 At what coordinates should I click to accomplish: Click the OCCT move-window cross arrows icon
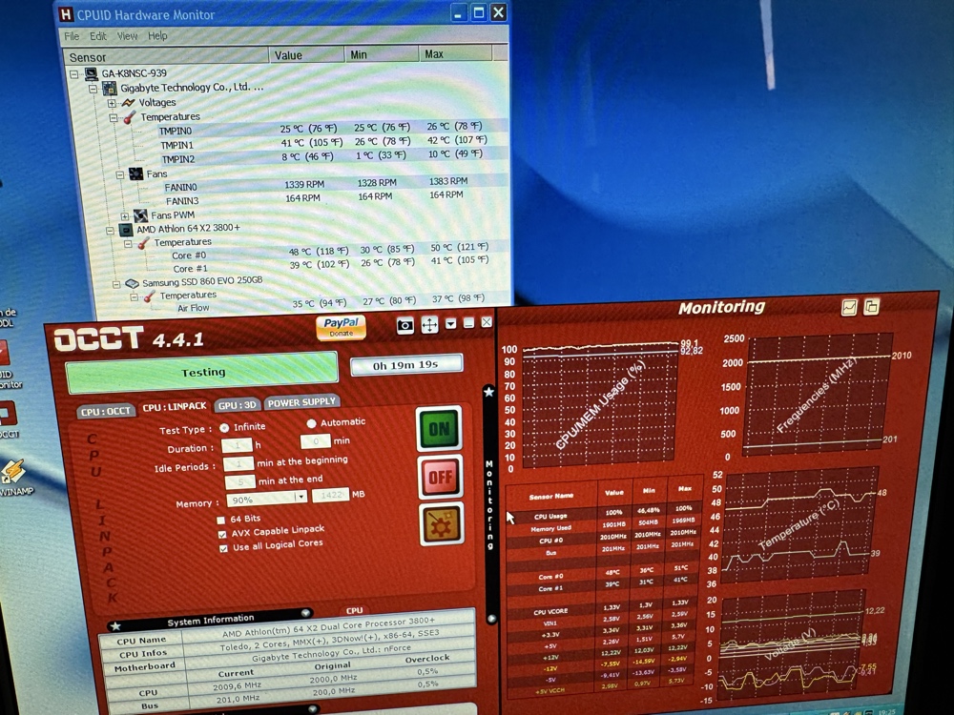[x=429, y=325]
